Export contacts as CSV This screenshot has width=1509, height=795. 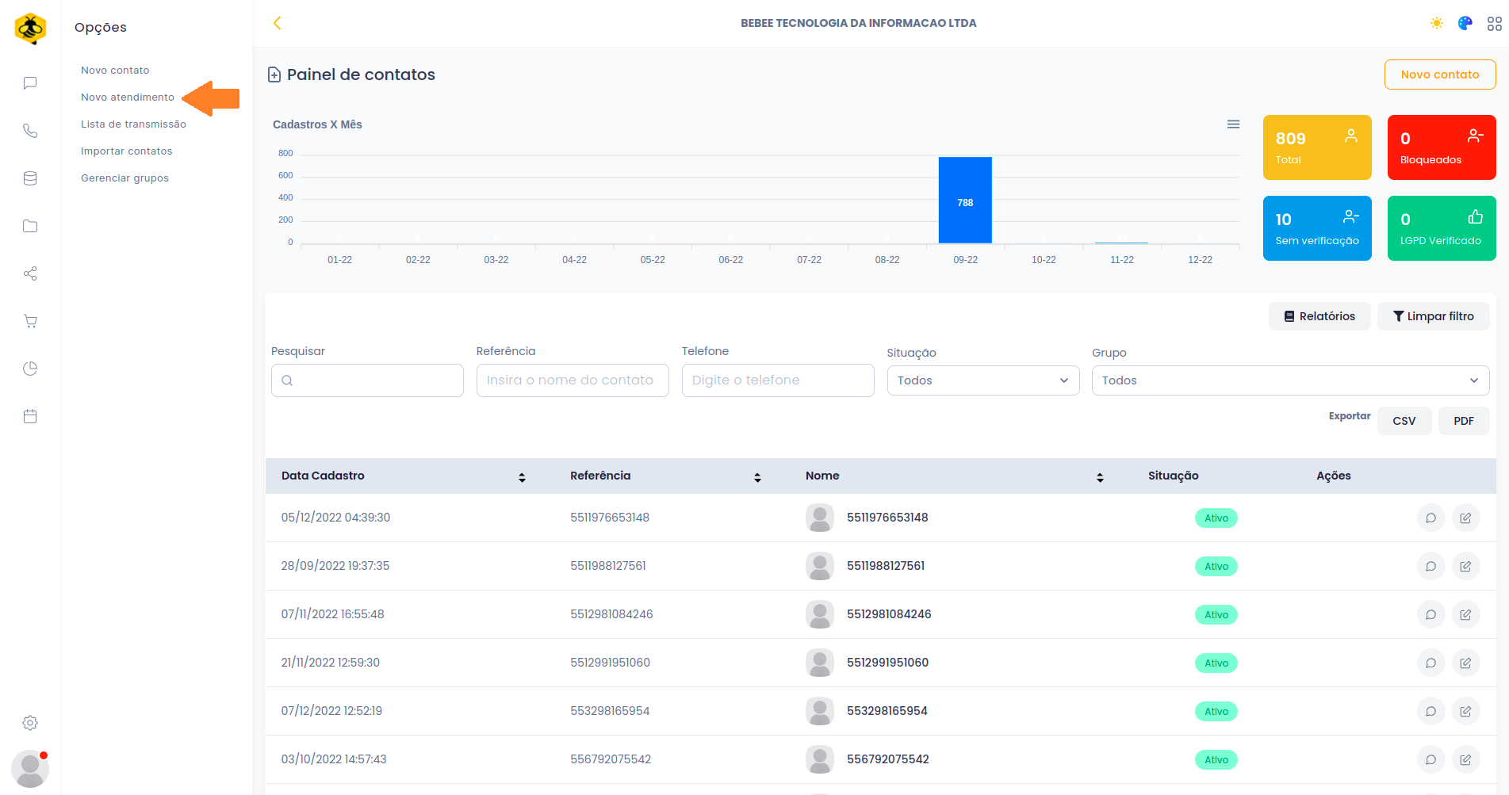[x=1404, y=421]
